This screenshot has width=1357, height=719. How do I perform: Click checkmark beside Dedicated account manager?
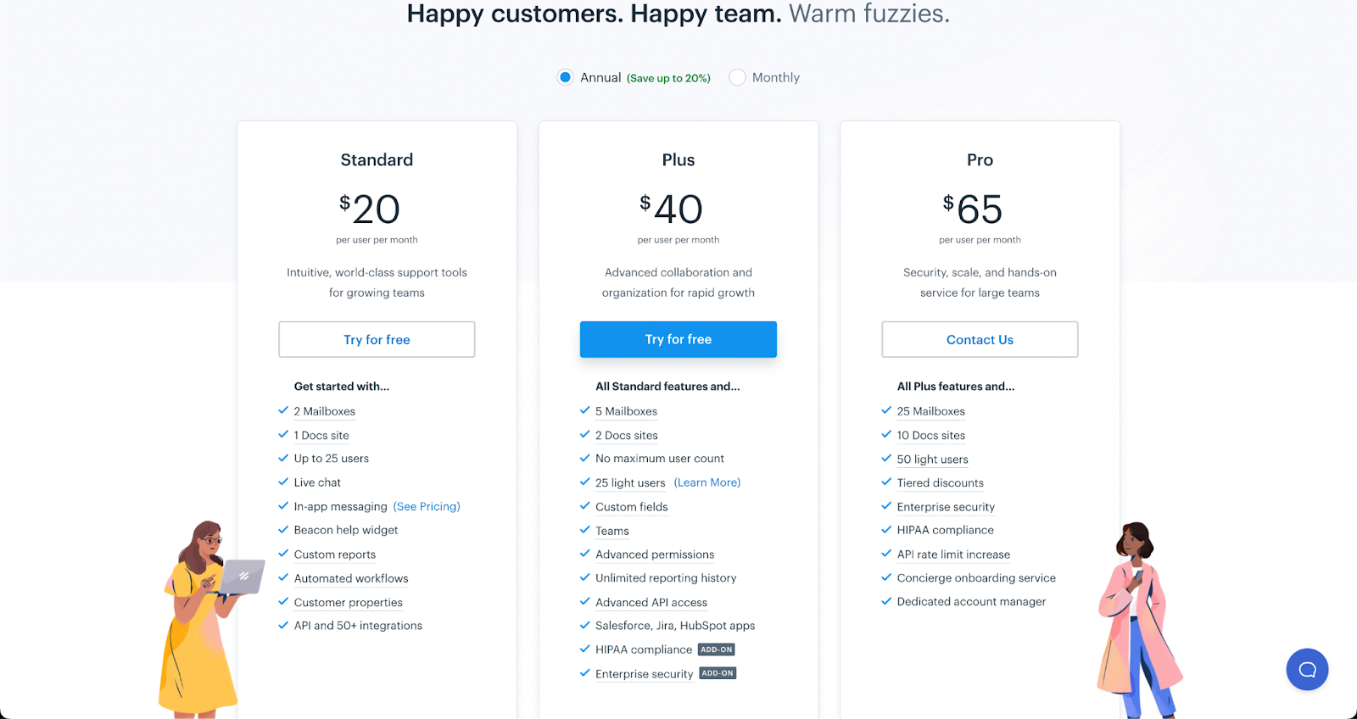(x=886, y=601)
